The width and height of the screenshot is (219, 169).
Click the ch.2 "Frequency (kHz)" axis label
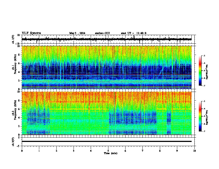(x=15, y=110)
